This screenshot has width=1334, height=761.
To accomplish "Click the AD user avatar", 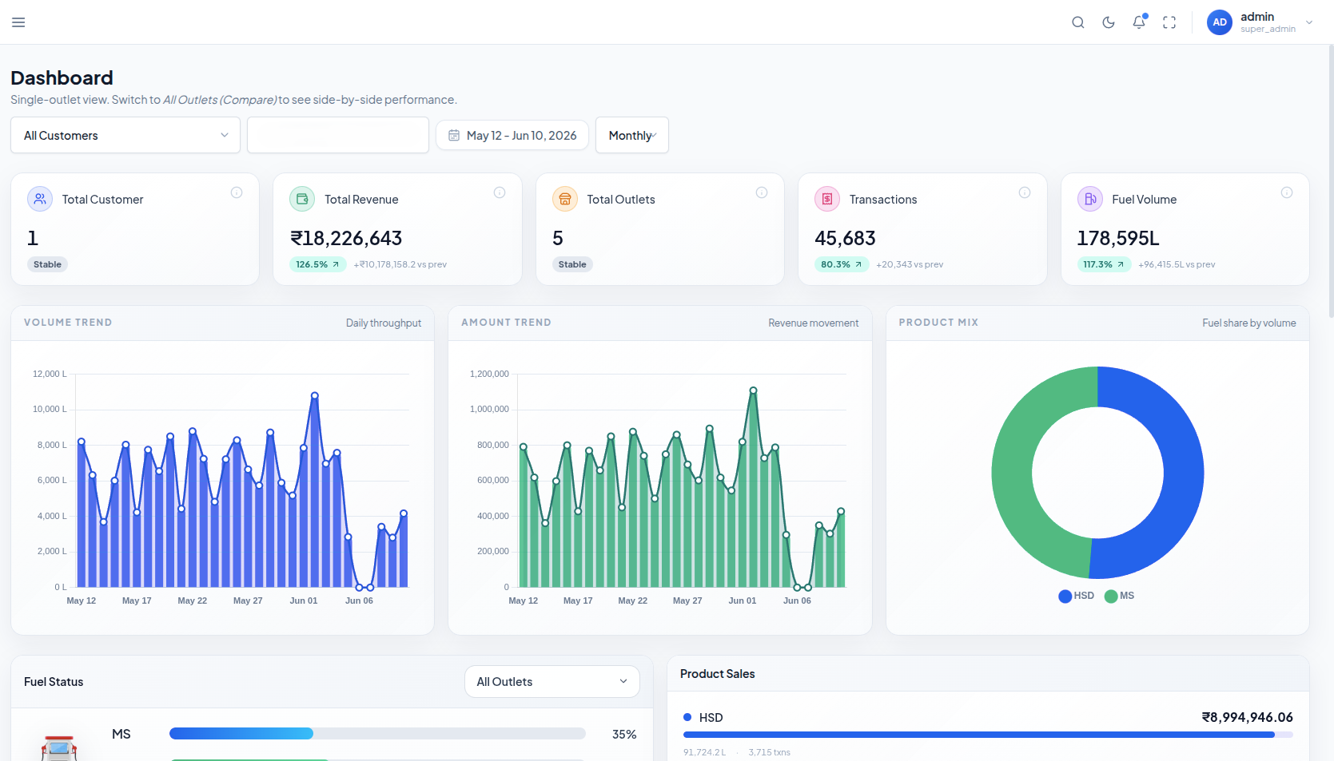I will [x=1220, y=22].
